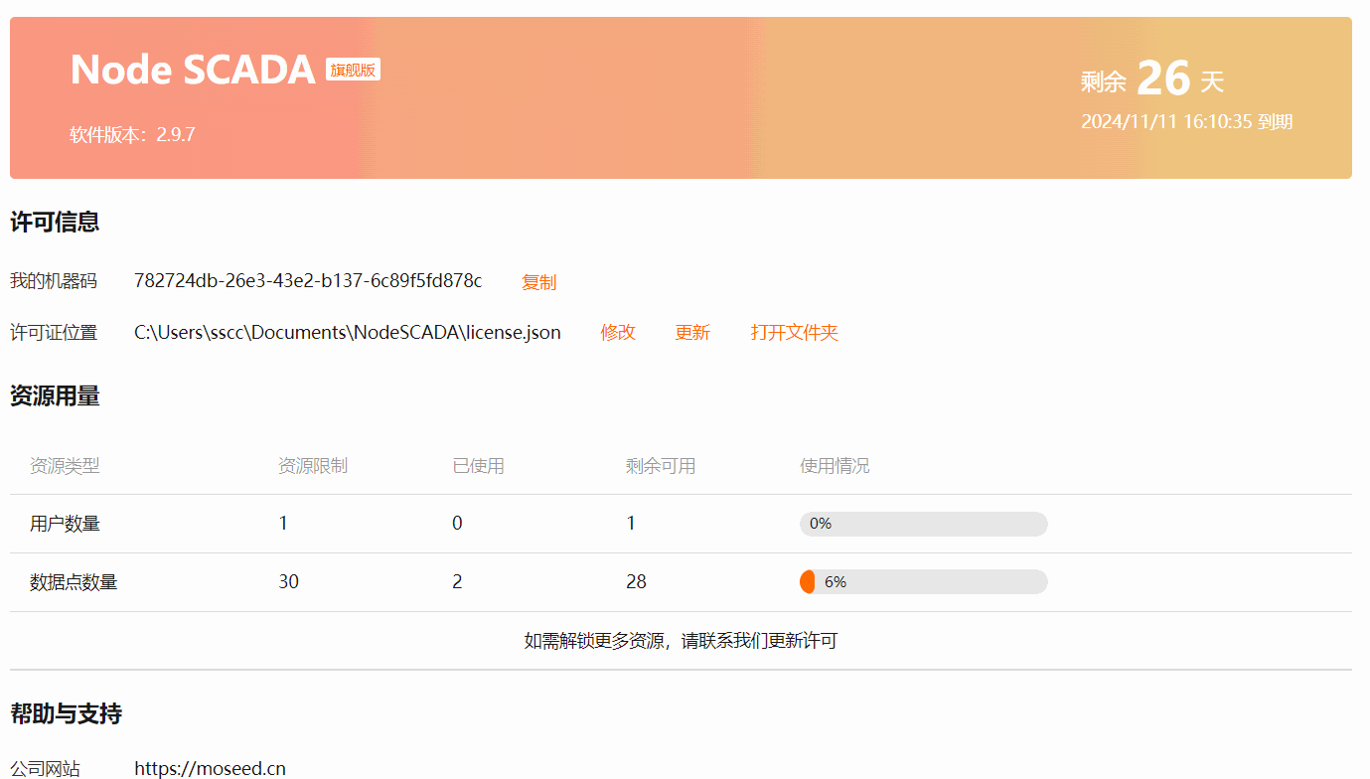Click the 数据点数量 6% usage progress bar
This screenshot has width=1370, height=779.
pyautogui.click(x=923, y=582)
